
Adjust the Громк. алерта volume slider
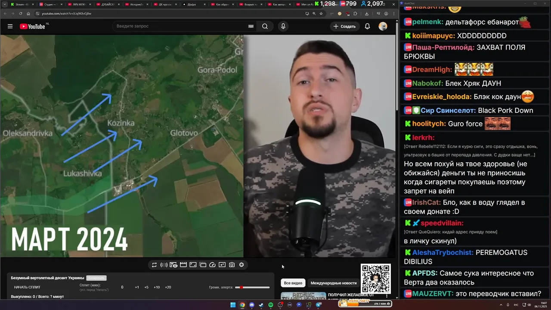pos(252,287)
